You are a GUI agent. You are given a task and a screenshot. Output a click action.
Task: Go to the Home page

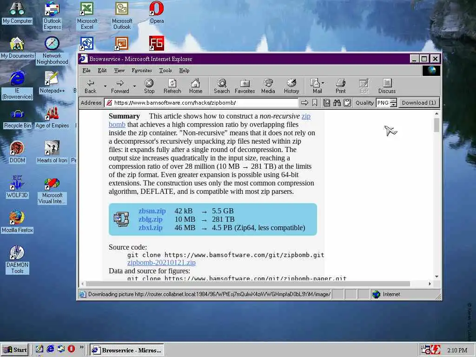coord(196,86)
